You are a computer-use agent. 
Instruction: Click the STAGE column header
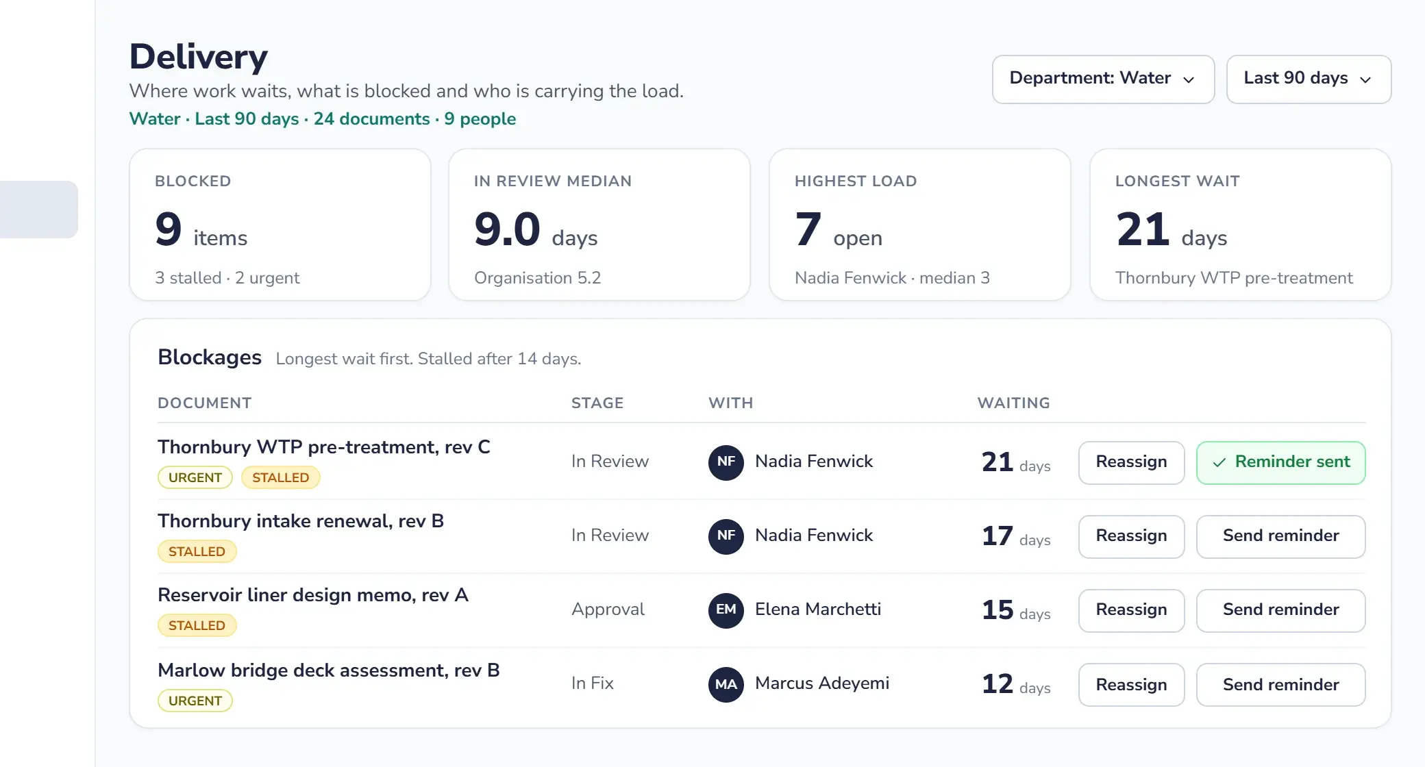click(x=597, y=403)
